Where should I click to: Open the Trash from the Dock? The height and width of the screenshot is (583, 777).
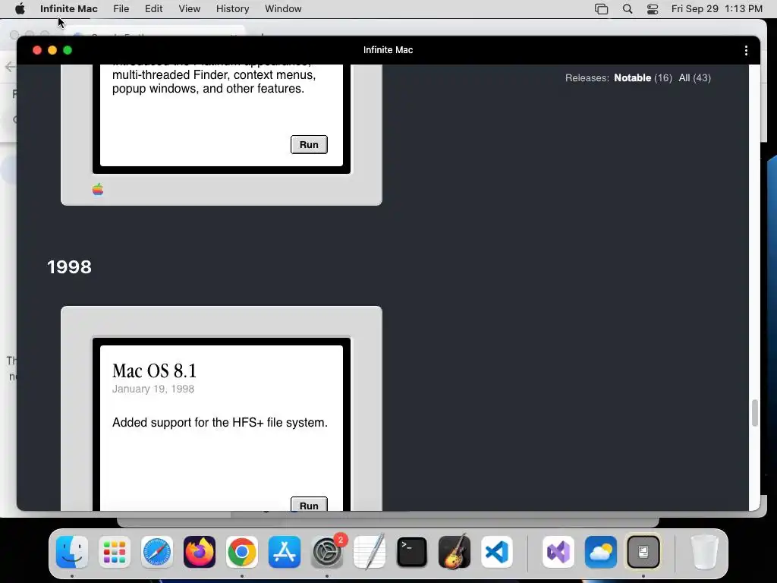(705, 552)
